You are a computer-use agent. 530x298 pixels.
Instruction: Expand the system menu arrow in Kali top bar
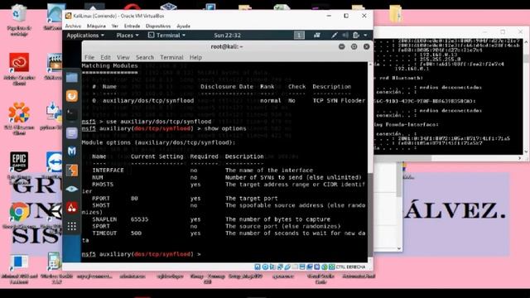[365, 35]
